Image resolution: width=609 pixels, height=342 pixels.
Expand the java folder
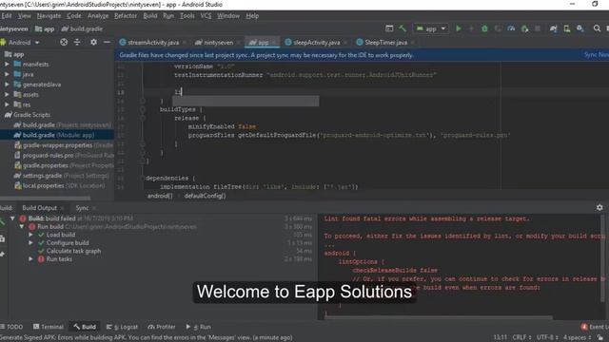point(7,74)
